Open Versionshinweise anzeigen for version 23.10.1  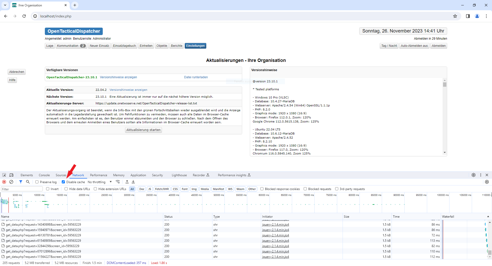(x=118, y=77)
